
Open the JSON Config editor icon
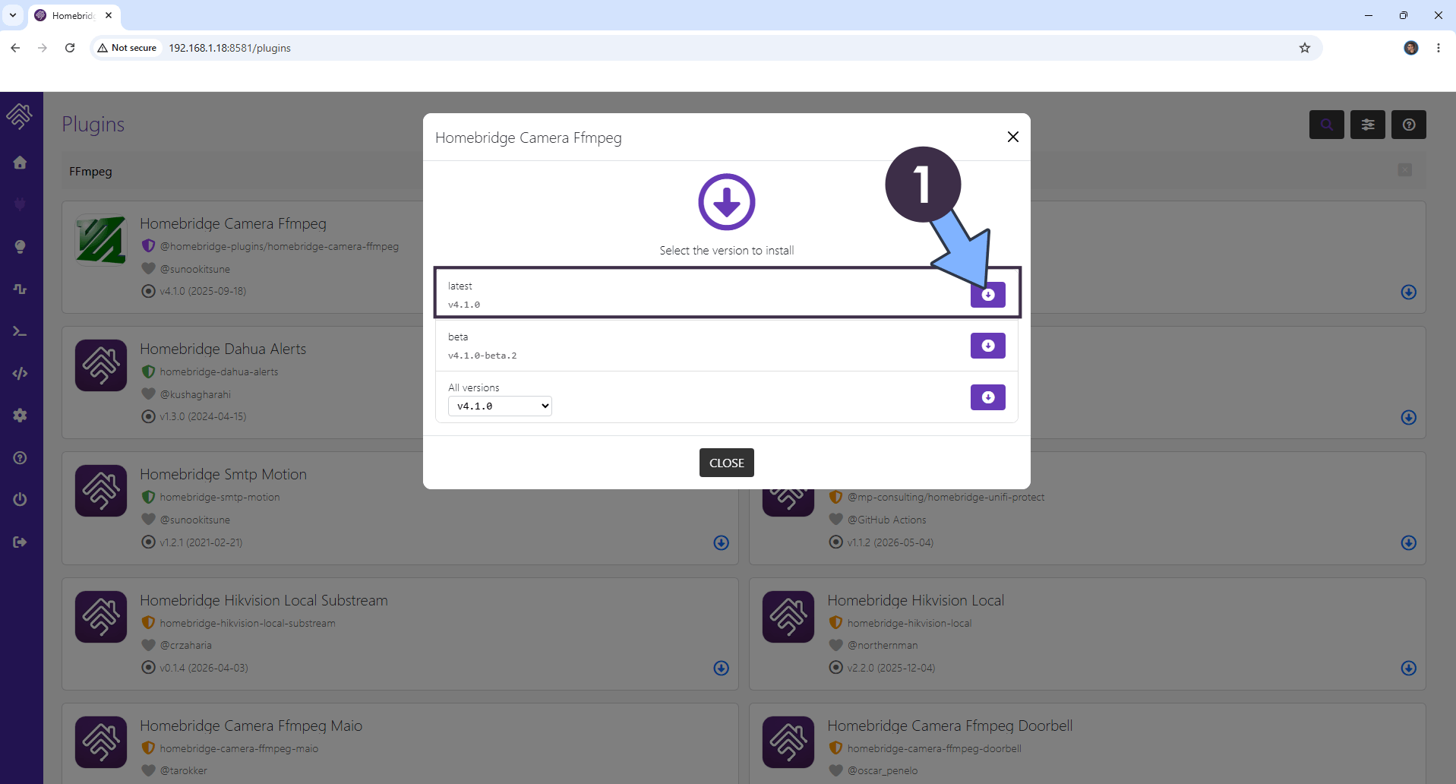tap(21, 373)
